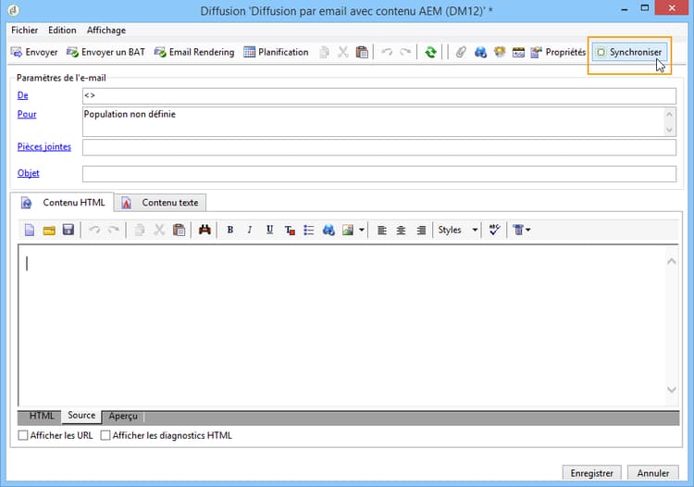Click the sun-gear personalization icon
The height and width of the screenshot is (487, 694).
click(500, 52)
